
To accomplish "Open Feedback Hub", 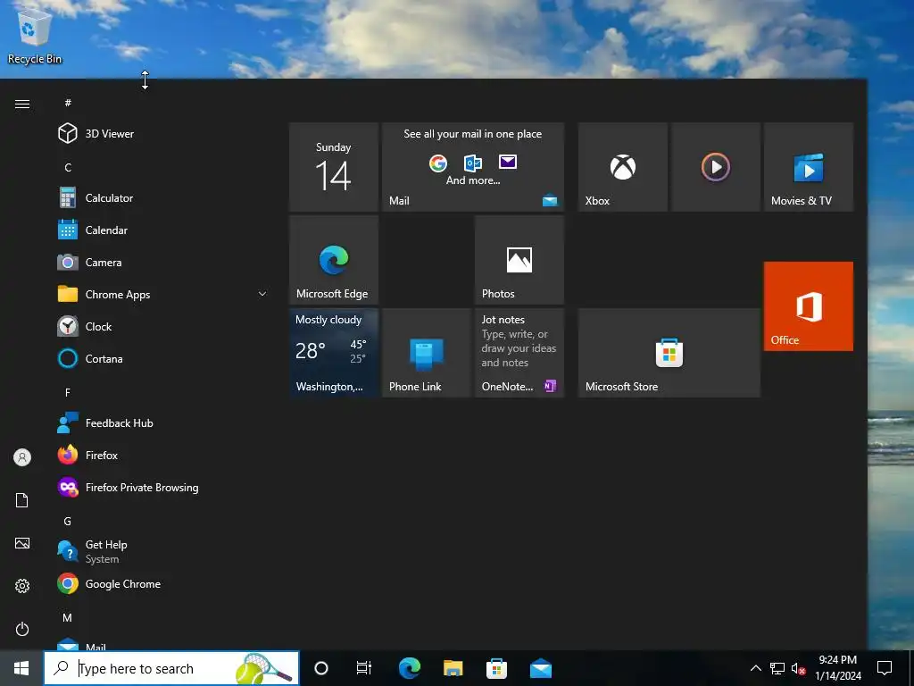I will pyautogui.click(x=163, y=422).
